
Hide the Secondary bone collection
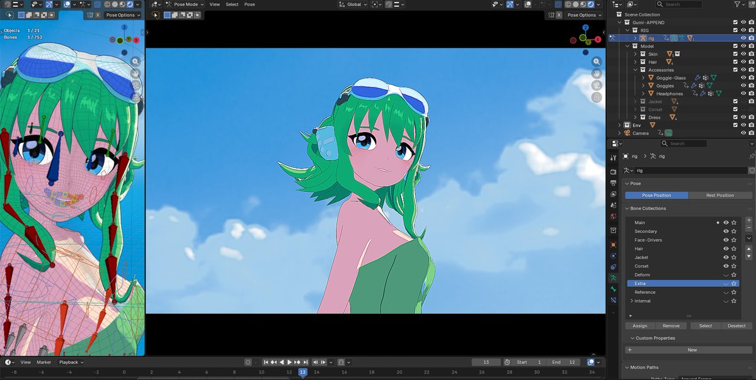[726, 232]
